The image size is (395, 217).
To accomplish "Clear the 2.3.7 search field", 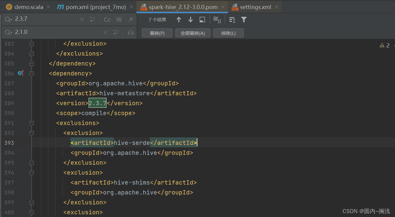I will click(82, 20).
